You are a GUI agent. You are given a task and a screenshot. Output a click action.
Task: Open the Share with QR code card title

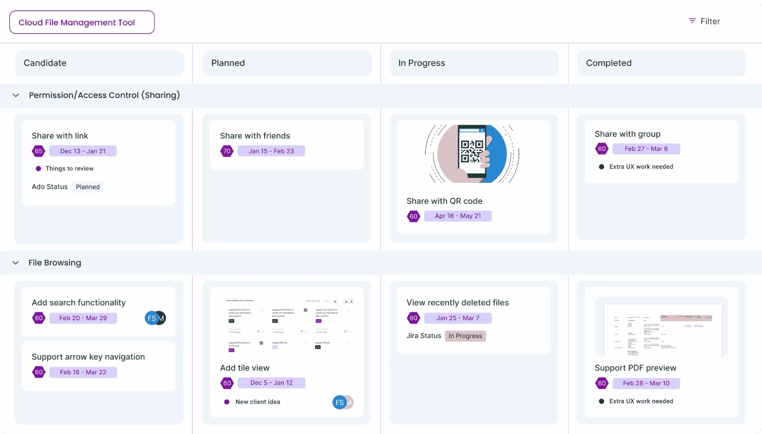pos(444,201)
